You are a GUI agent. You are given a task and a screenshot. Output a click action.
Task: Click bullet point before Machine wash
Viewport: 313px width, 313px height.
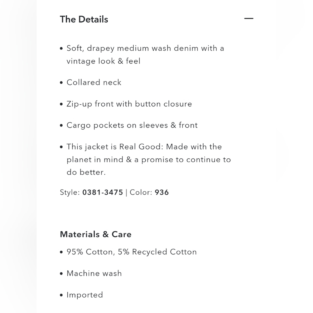[x=61, y=274]
